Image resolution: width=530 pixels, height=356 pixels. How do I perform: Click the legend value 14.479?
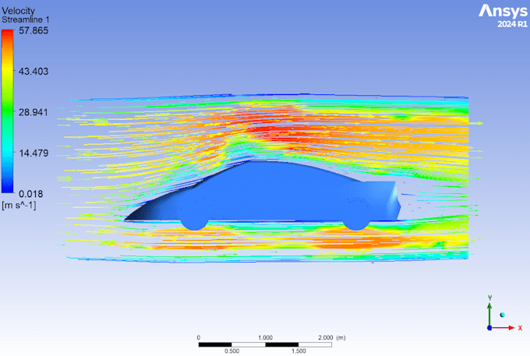pos(34,153)
